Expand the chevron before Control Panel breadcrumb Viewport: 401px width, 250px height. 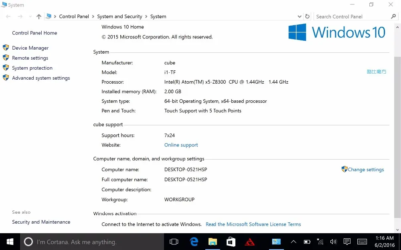[55, 16]
